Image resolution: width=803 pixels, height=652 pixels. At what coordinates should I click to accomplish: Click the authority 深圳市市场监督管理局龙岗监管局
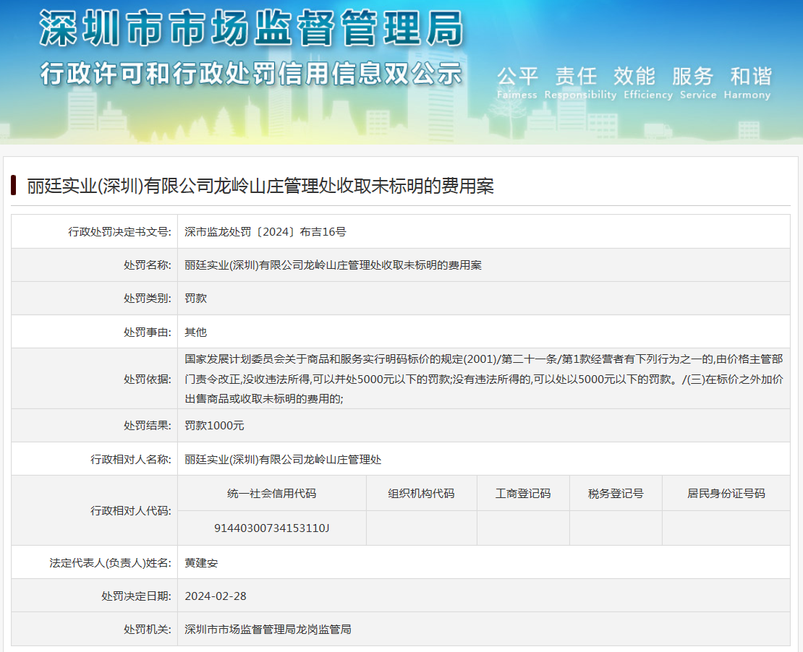tap(268, 630)
